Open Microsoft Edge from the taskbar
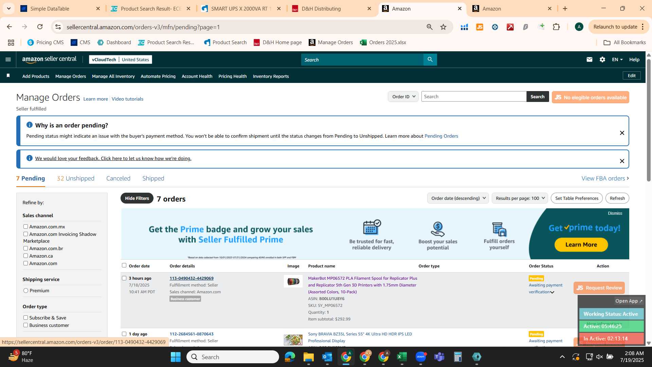This screenshot has height=367, width=652. click(290, 357)
